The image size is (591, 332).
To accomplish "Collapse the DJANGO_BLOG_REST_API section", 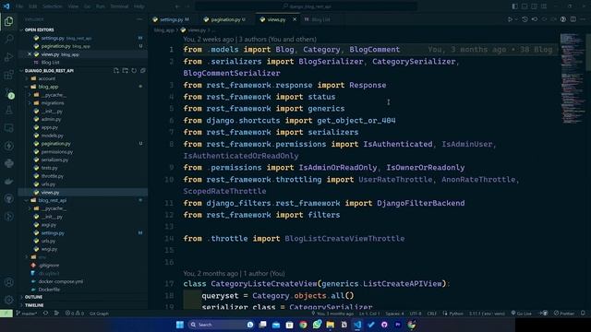I will [x=49, y=70].
